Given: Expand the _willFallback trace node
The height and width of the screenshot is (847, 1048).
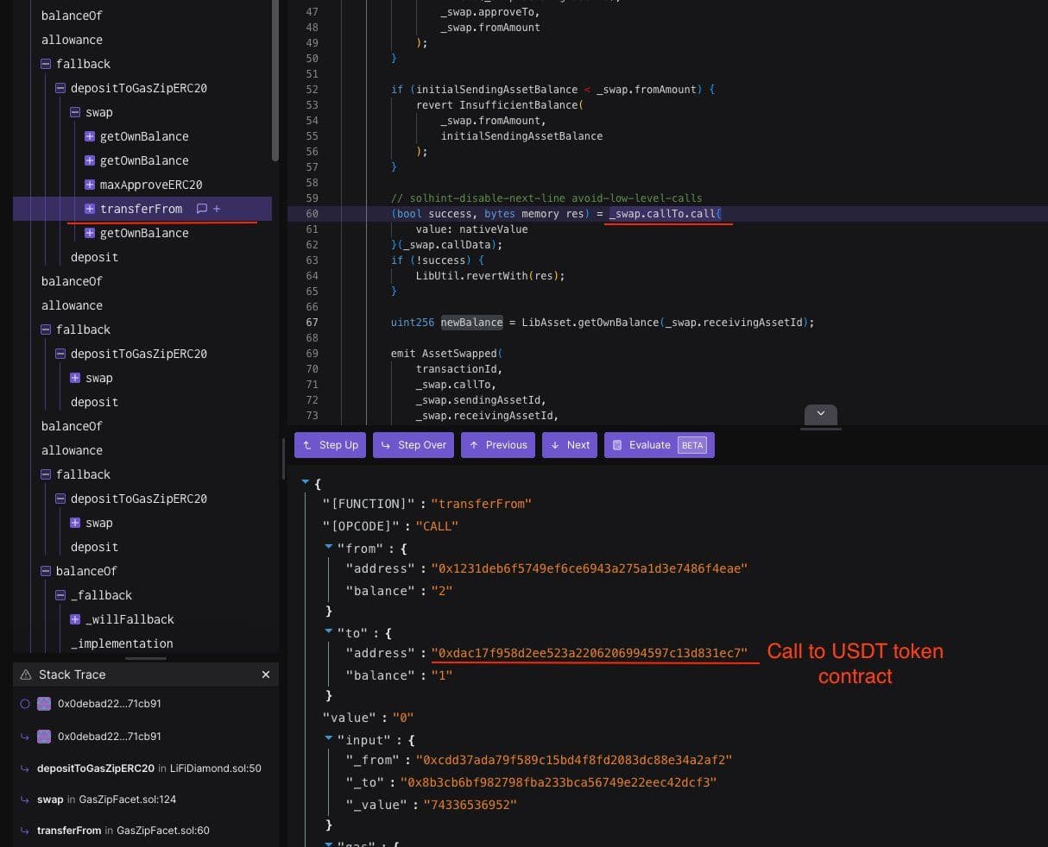Looking at the screenshot, I should tap(75, 619).
